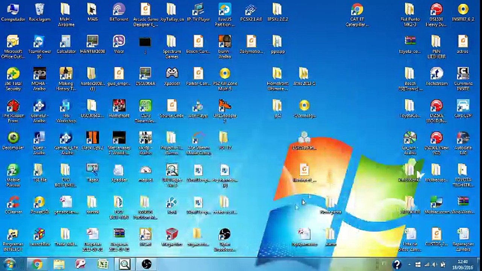
Task: Open the Cummins INSITE shortcut
Action: coord(463,79)
